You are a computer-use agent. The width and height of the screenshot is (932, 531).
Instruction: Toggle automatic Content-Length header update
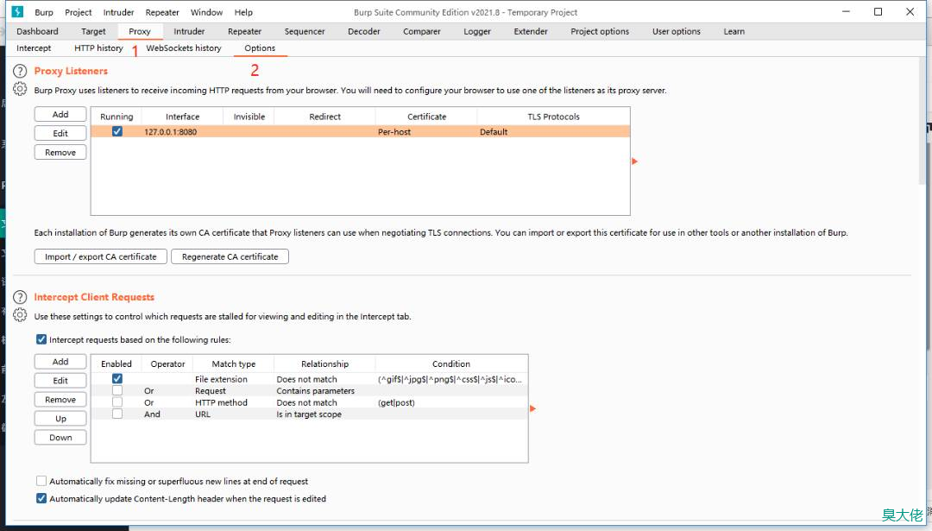click(41, 498)
